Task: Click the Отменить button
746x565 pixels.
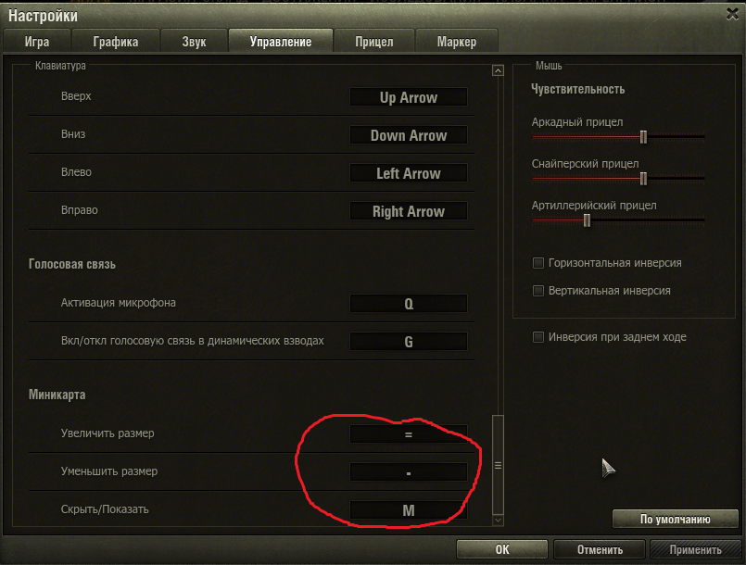Action: click(x=600, y=549)
